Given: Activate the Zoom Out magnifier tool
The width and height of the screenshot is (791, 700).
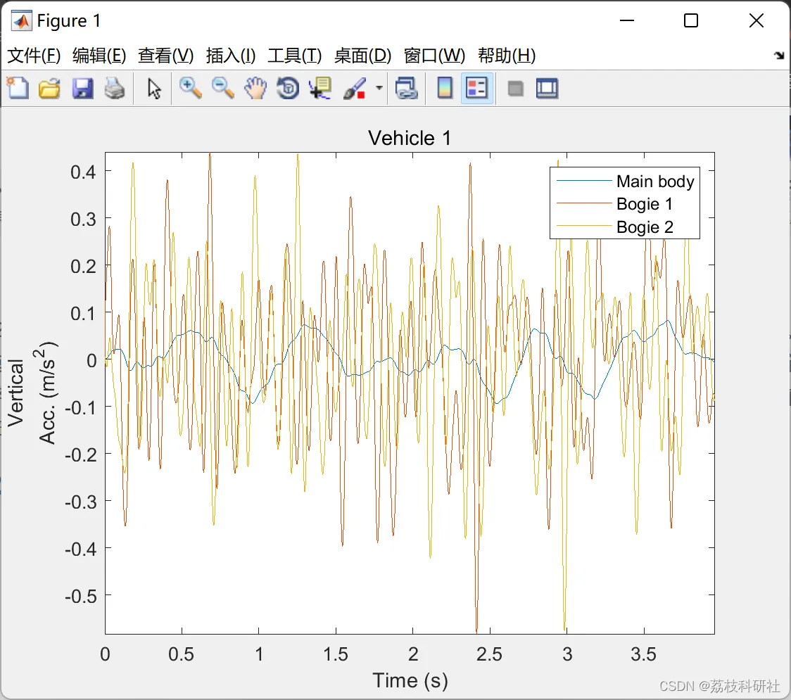Looking at the screenshot, I should pyautogui.click(x=222, y=88).
